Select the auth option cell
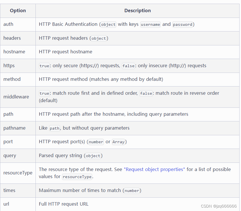Screen dimensions: 241x211 pyautogui.click(x=18, y=24)
